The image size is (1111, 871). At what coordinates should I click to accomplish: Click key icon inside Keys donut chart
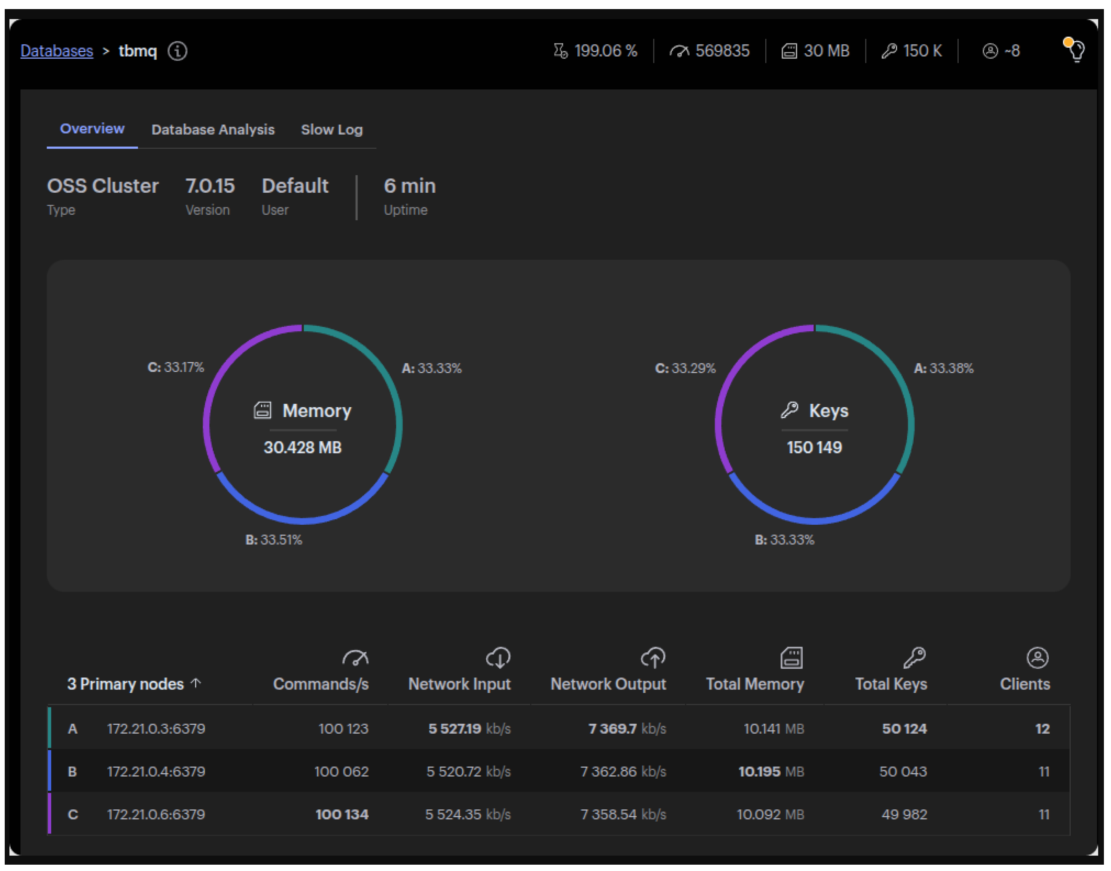coord(789,410)
